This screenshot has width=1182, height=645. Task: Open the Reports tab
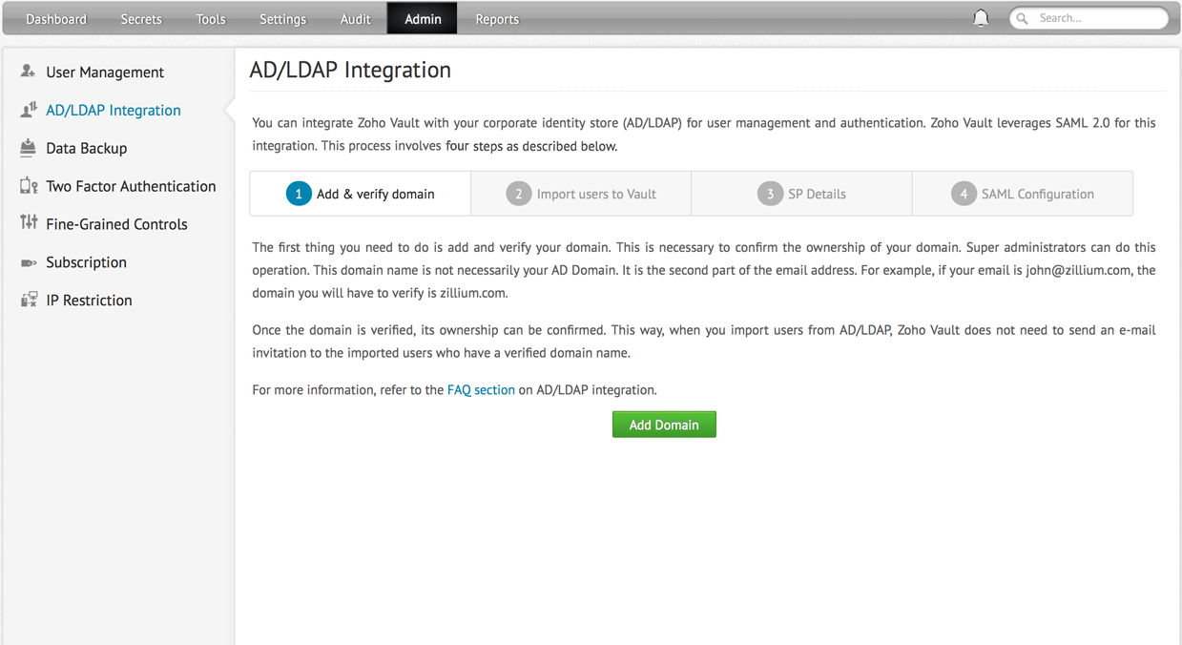497,18
